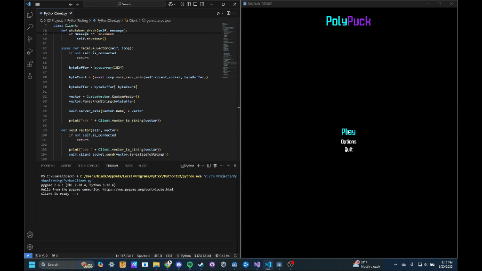The image size is (482, 271).
Task: Expand the run button dropdown arrow
Action: point(222,13)
